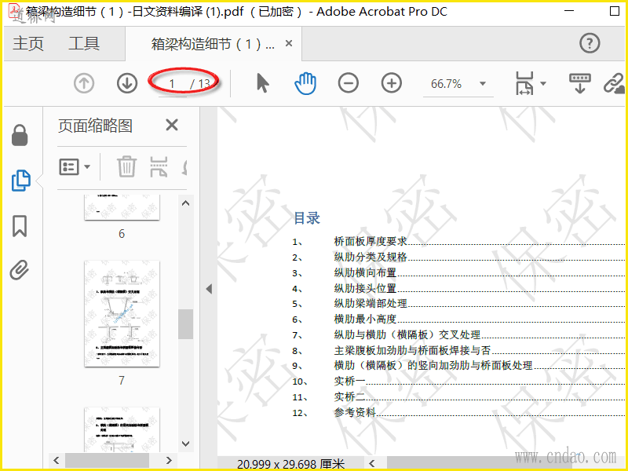Open the bookmarks panel
The image size is (628, 471).
pos(20,226)
